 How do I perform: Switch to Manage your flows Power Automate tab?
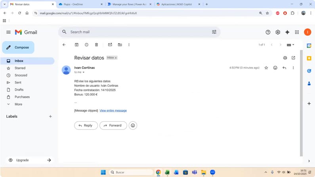129,4
